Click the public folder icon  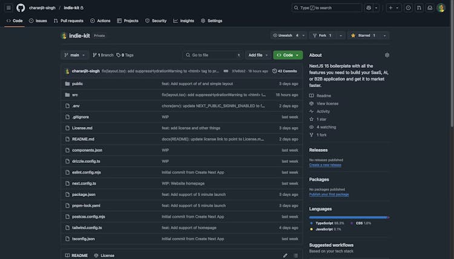[67, 84]
